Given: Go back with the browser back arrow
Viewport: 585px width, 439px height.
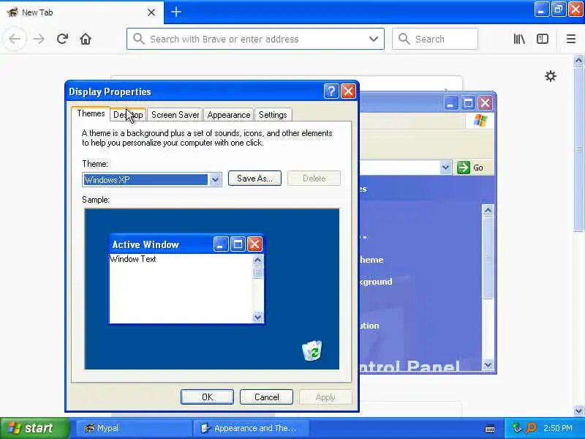Looking at the screenshot, I should pyautogui.click(x=15, y=39).
